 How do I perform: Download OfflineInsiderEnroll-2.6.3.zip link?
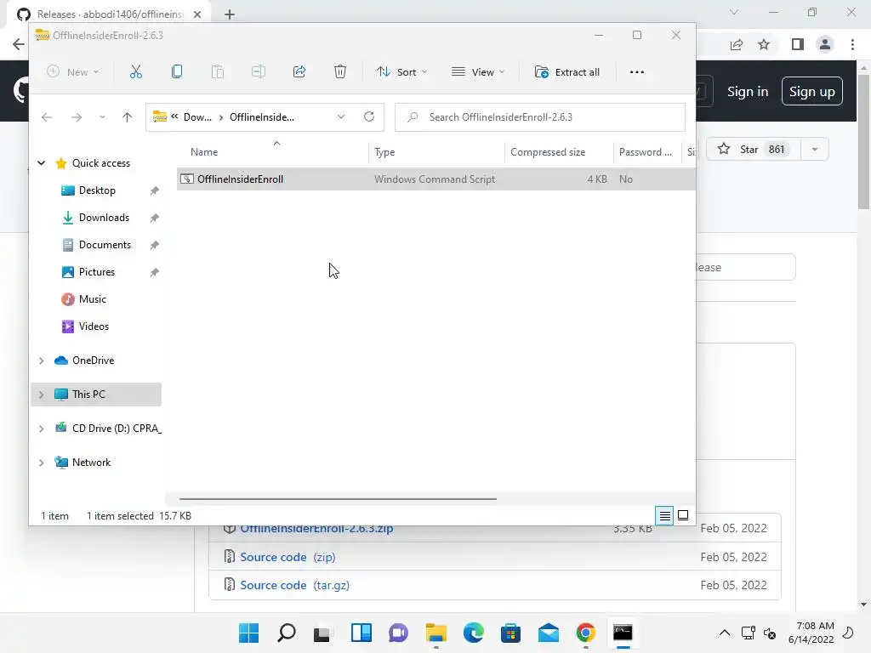pos(316,530)
